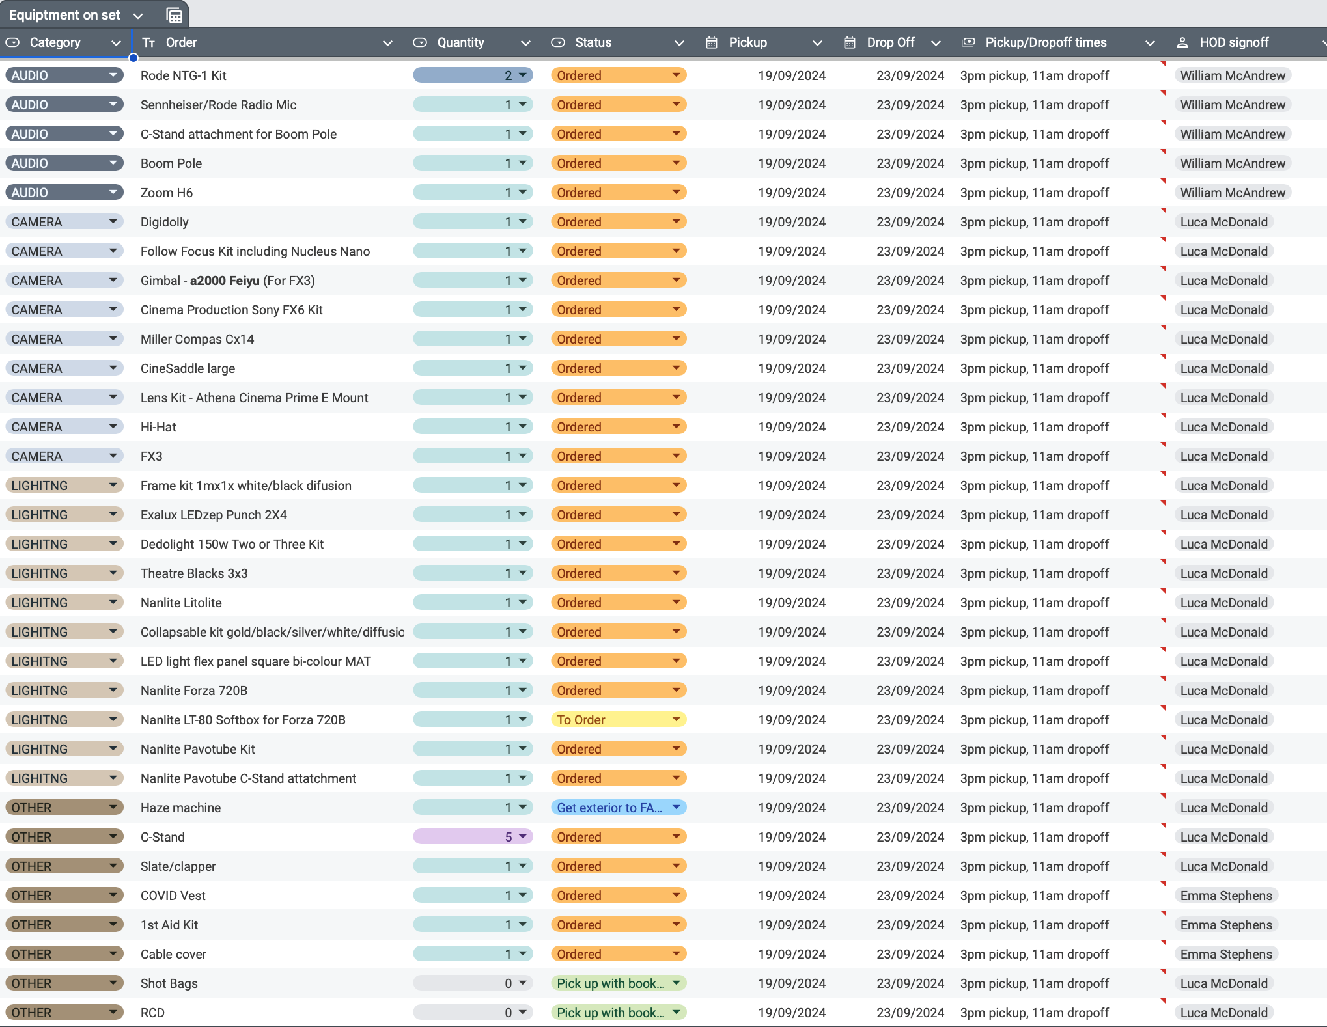Select the cell 'Collapsable kit gold/black/silver/white/diffusion'

270,632
